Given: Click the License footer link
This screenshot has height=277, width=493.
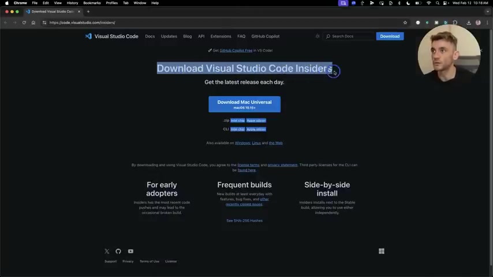Looking at the screenshot, I should coord(171,261).
